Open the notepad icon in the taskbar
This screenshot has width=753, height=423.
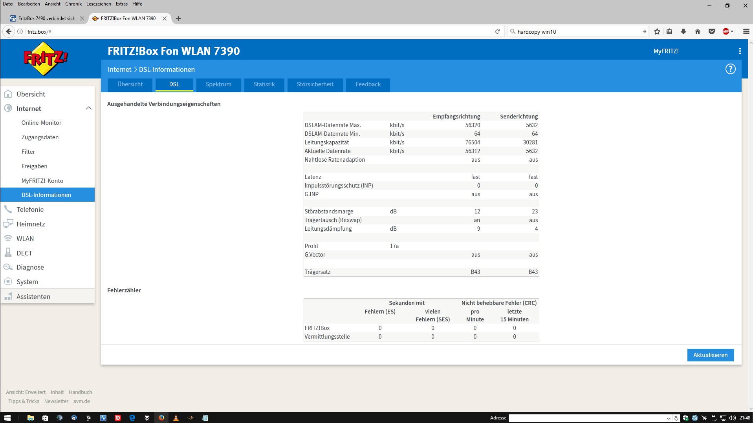[x=205, y=418]
